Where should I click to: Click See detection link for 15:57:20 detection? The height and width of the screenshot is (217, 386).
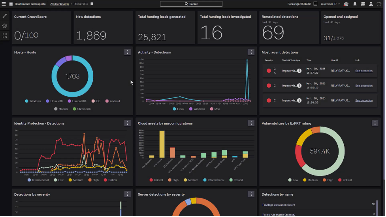tap(363, 71)
